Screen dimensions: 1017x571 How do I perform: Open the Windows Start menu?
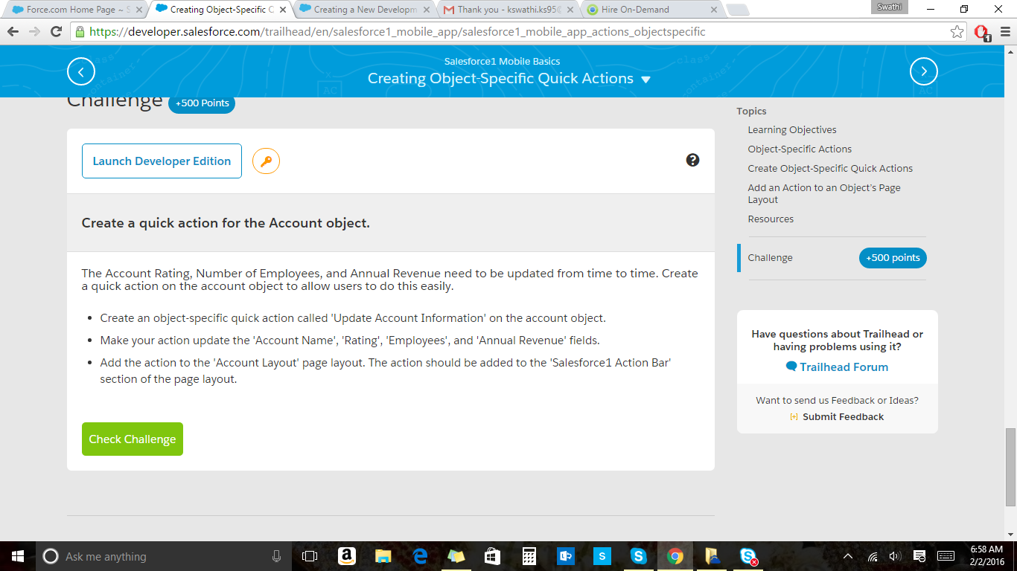[x=17, y=556]
